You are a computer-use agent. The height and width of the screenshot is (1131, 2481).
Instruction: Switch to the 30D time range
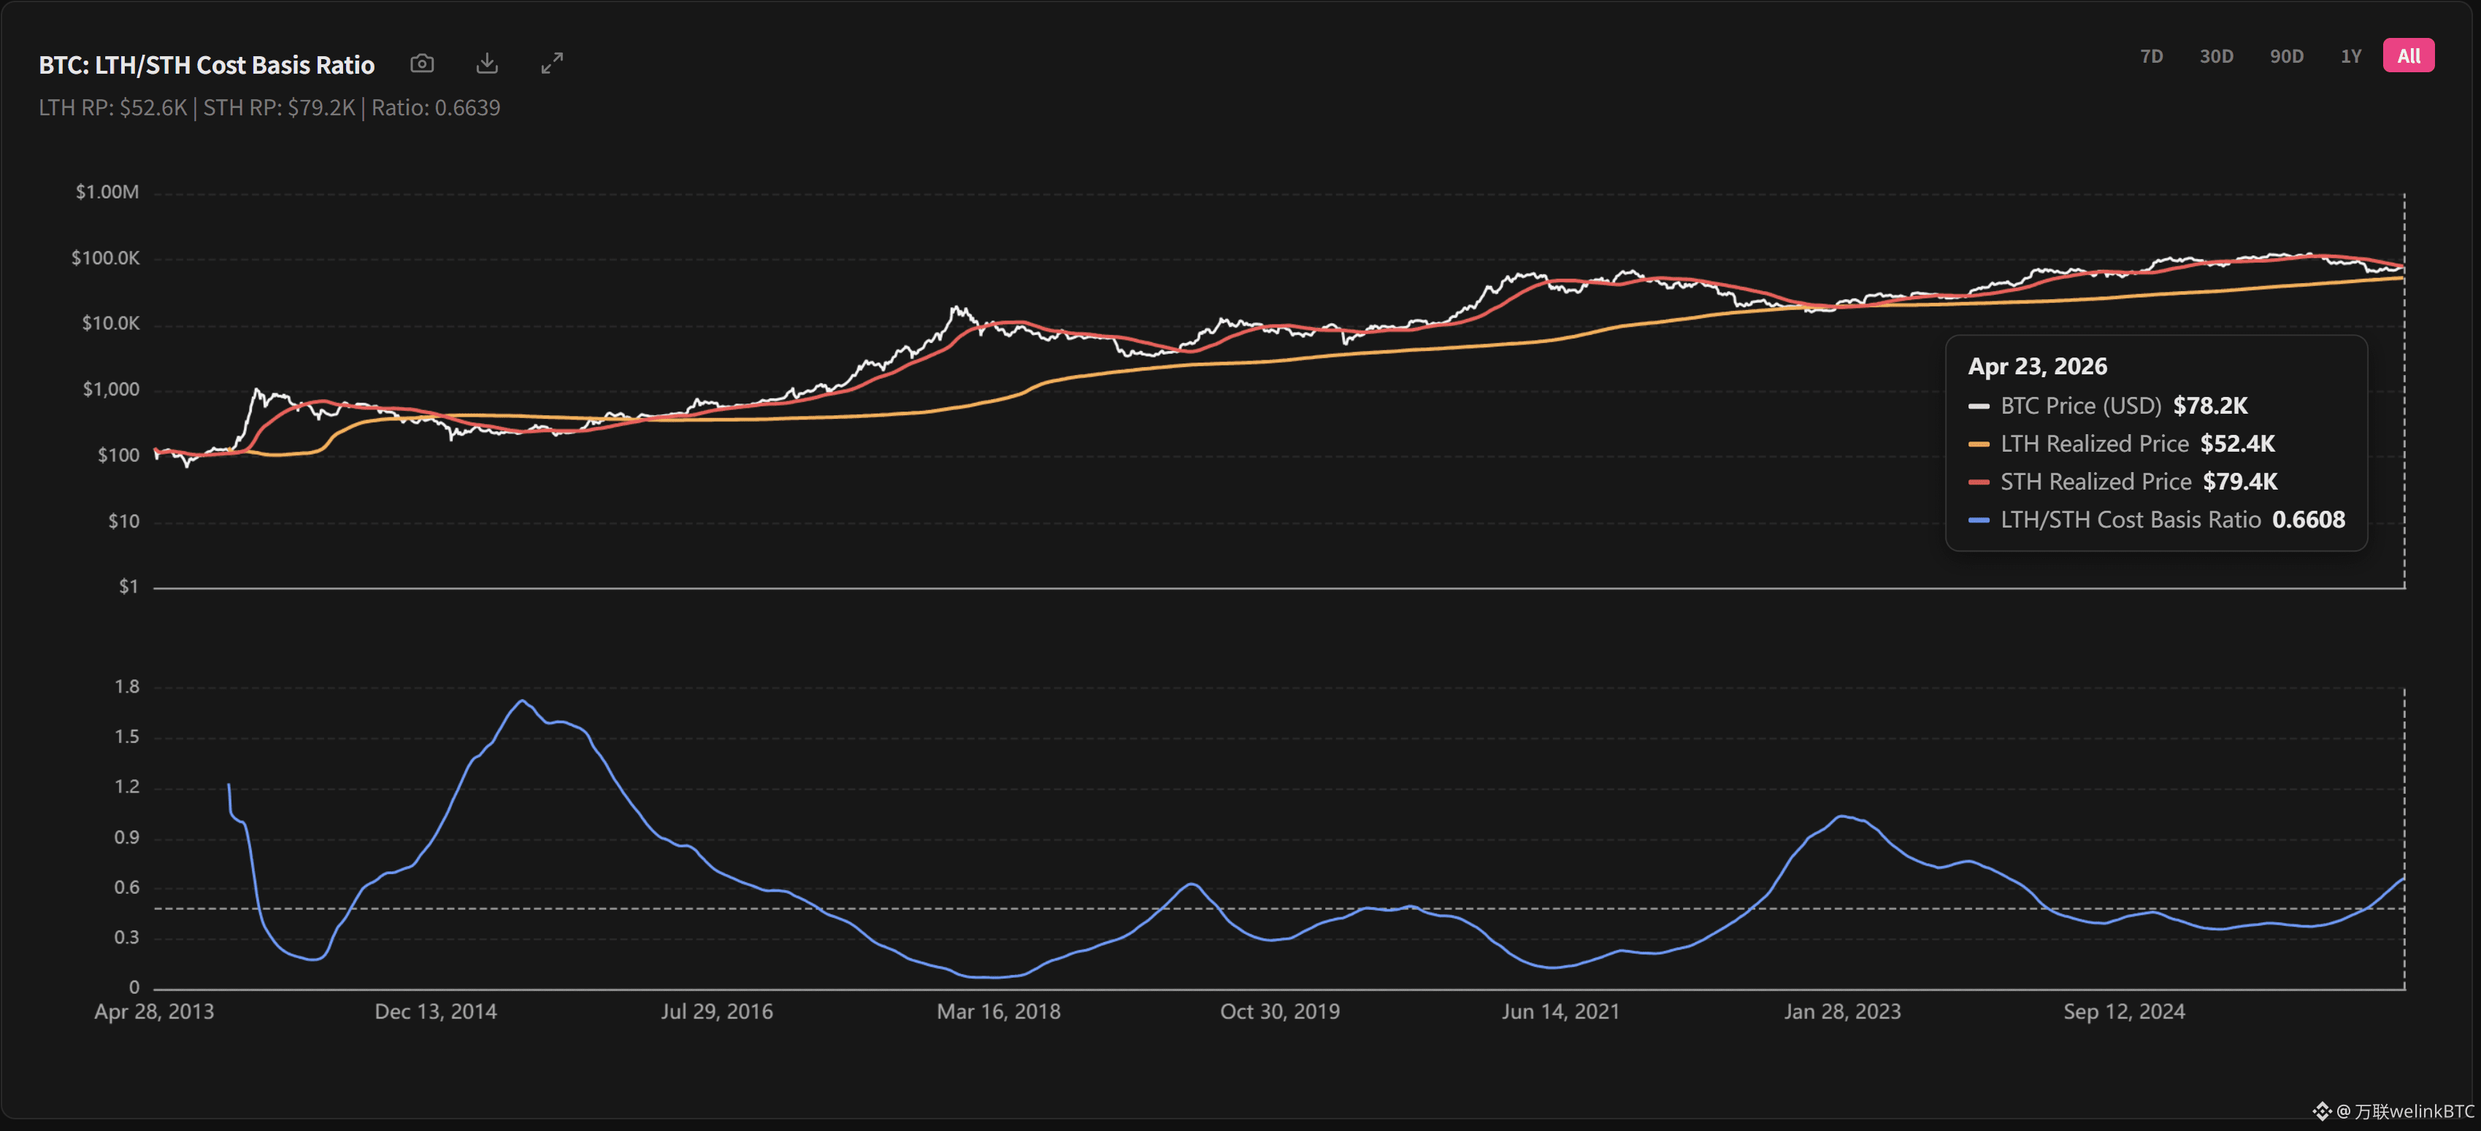2216,56
